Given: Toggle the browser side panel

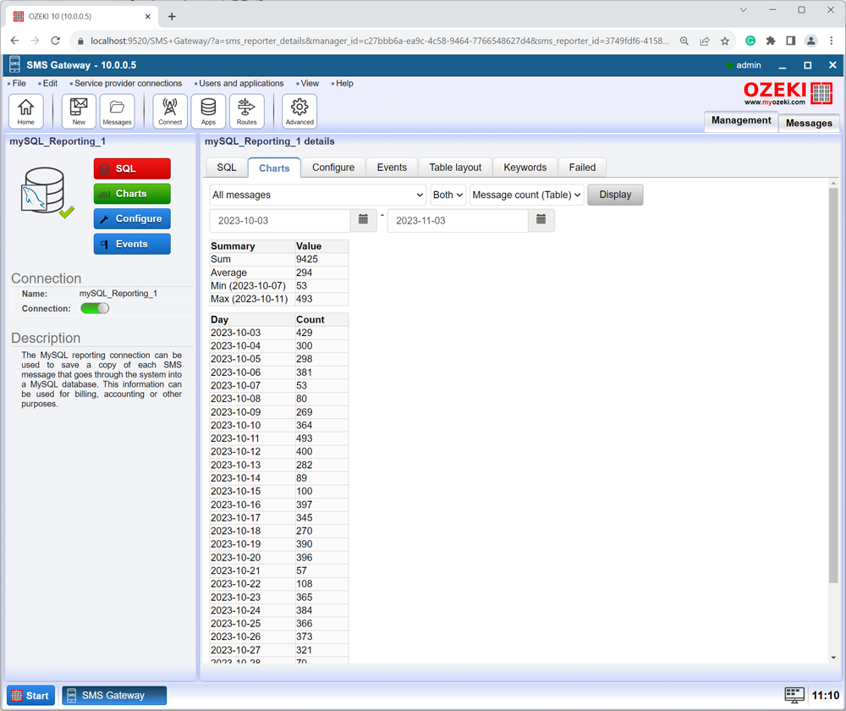Looking at the screenshot, I should [x=790, y=41].
